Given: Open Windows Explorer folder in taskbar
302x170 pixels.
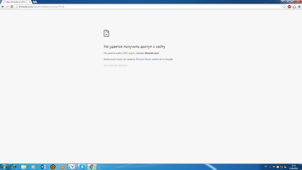Looking at the screenshot, I should pyautogui.click(x=24, y=167).
